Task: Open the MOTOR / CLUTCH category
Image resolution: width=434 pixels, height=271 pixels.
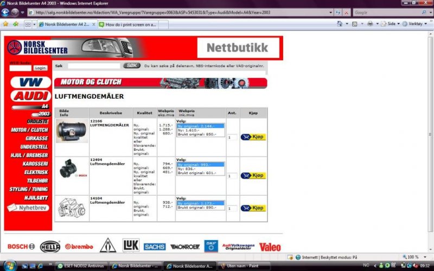Action: [x=30, y=130]
